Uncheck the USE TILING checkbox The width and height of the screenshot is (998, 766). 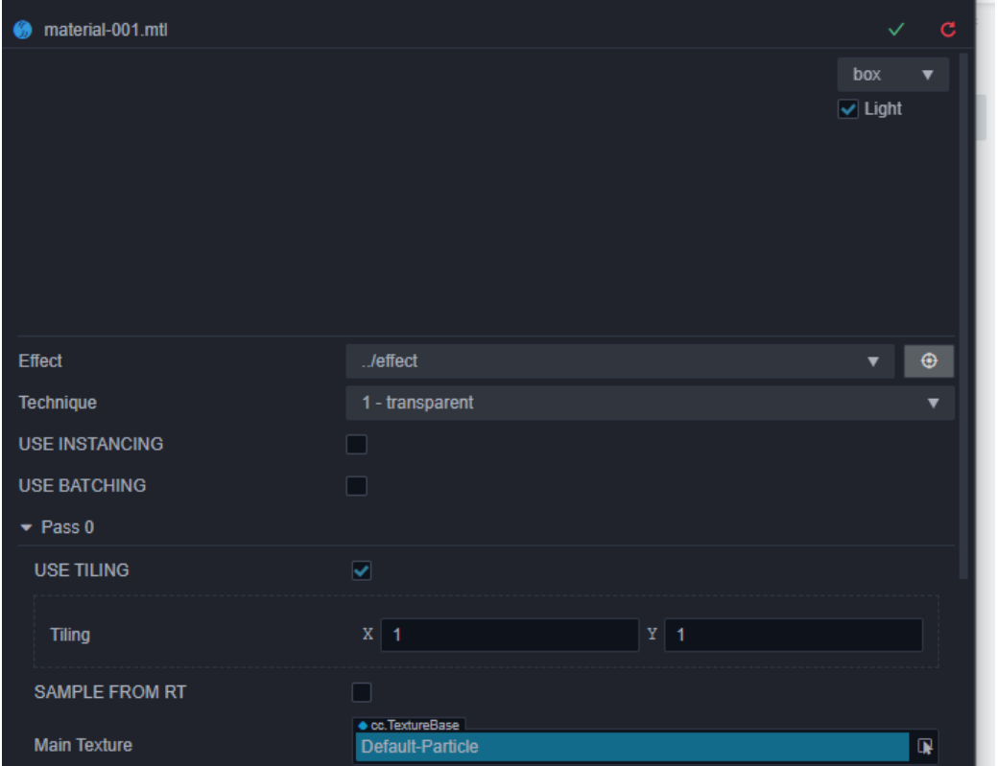[x=362, y=570]
